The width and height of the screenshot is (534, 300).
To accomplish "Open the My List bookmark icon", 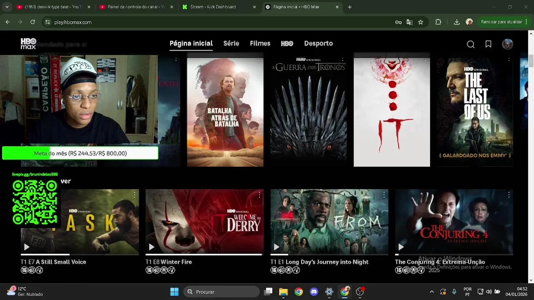I will tap(489, 44).
